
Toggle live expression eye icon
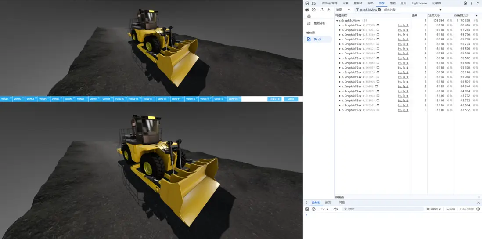tap(335, 209)
